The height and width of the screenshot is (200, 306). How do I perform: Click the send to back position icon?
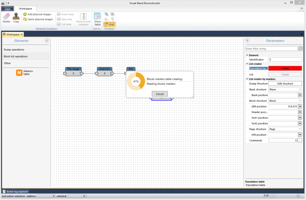(x=112, y=14)
